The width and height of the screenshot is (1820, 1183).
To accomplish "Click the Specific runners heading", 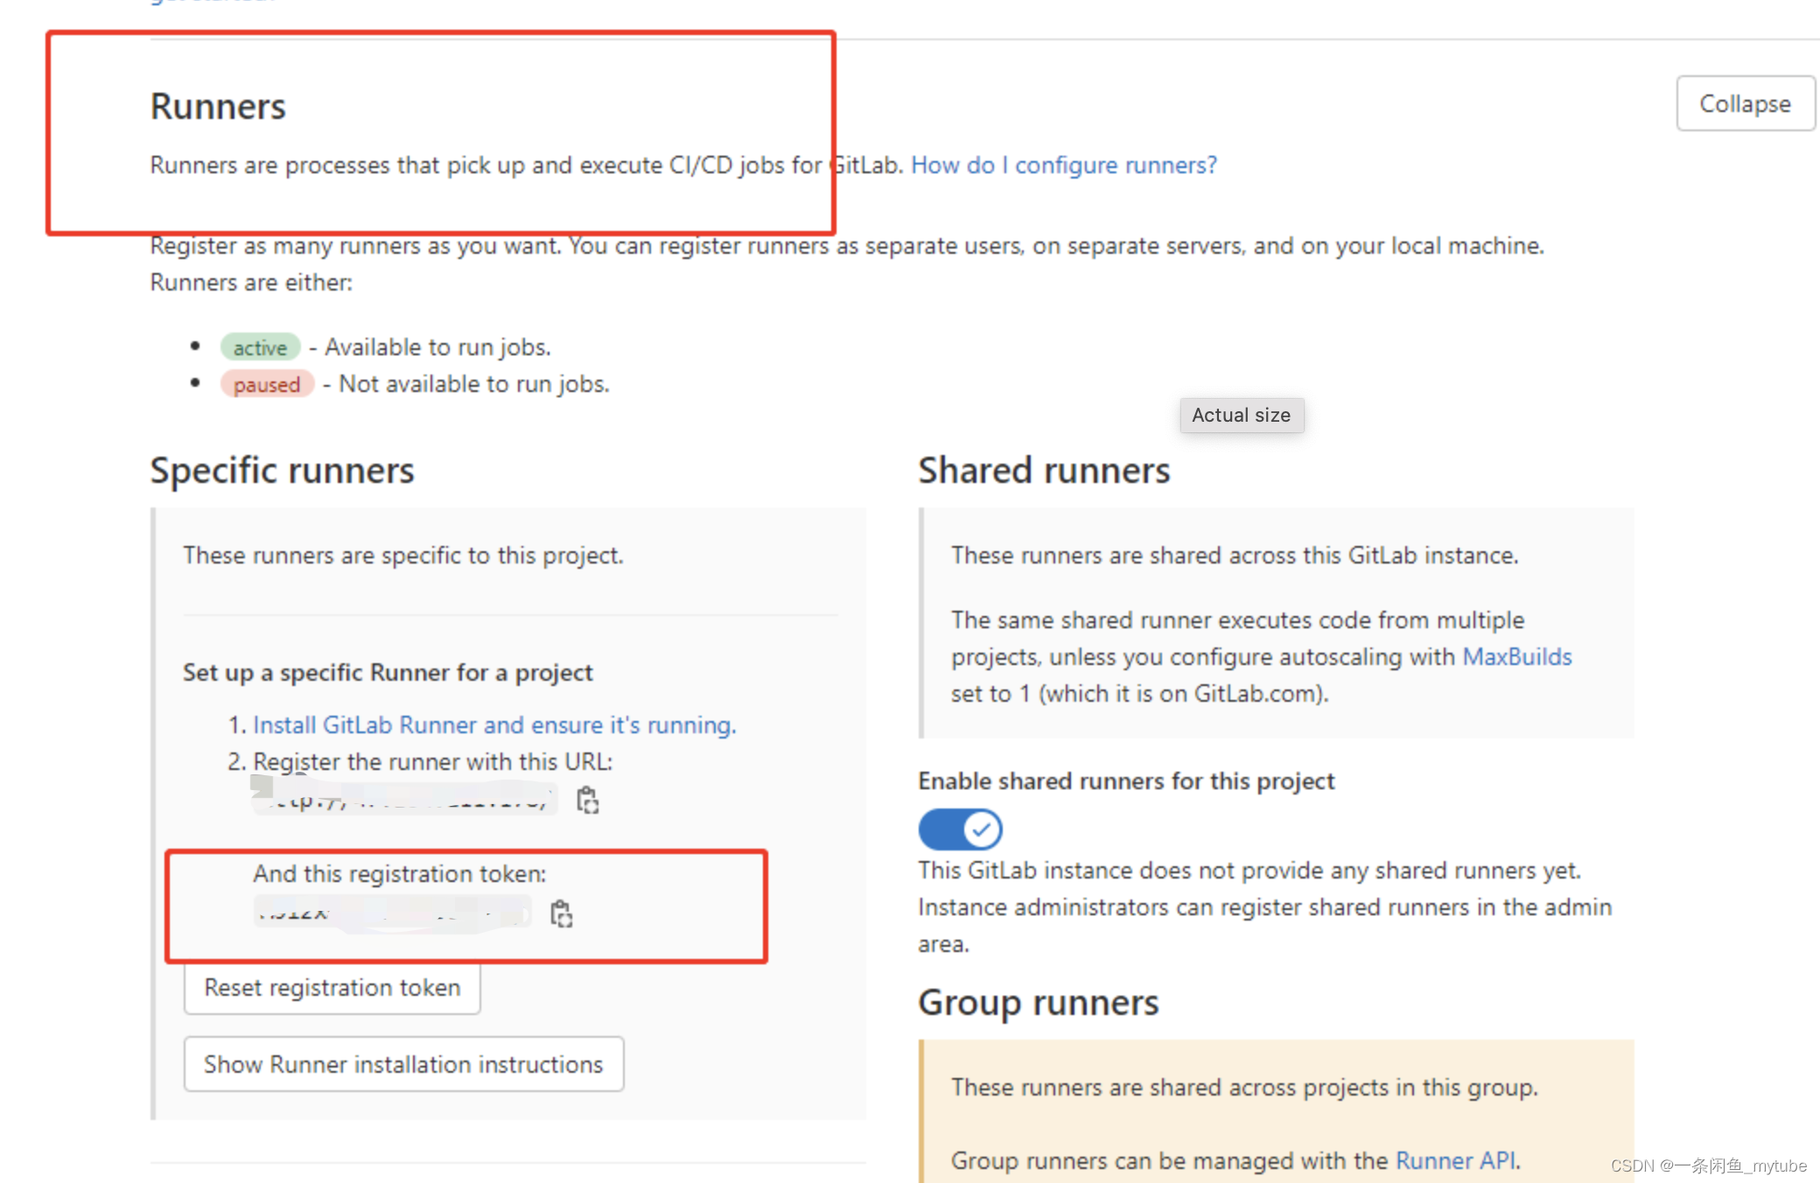I will pos(282,471).
